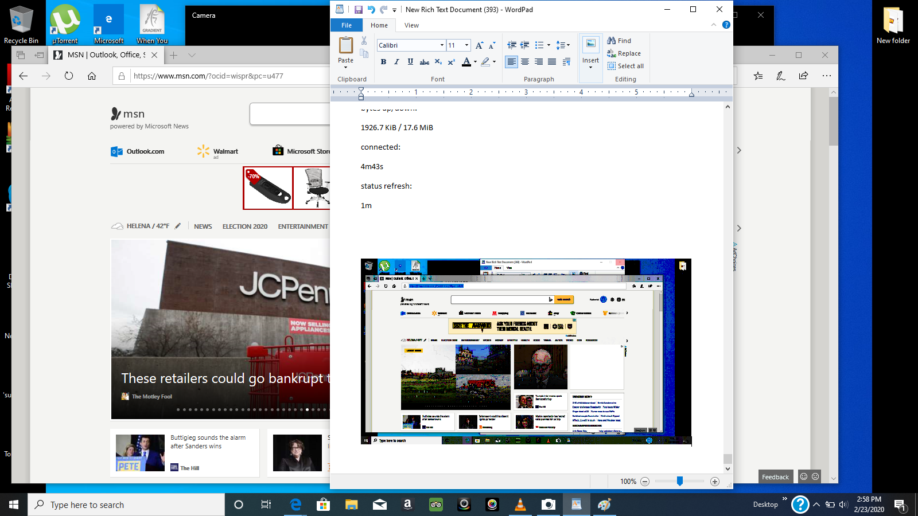Justify the paragraph text
Image resolution: width=918 pixels, height=516 pixels.
point(552,62)
